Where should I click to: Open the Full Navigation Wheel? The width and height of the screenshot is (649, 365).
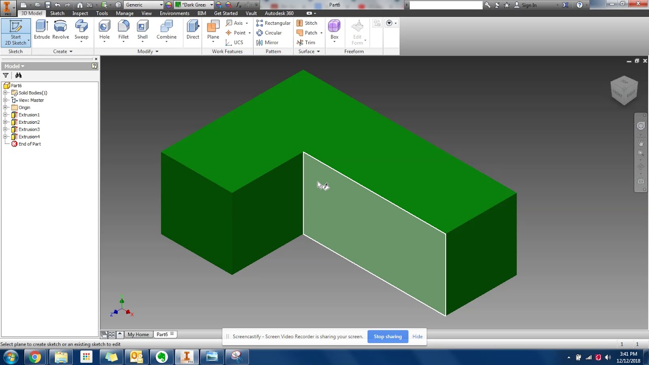(641, 126)
